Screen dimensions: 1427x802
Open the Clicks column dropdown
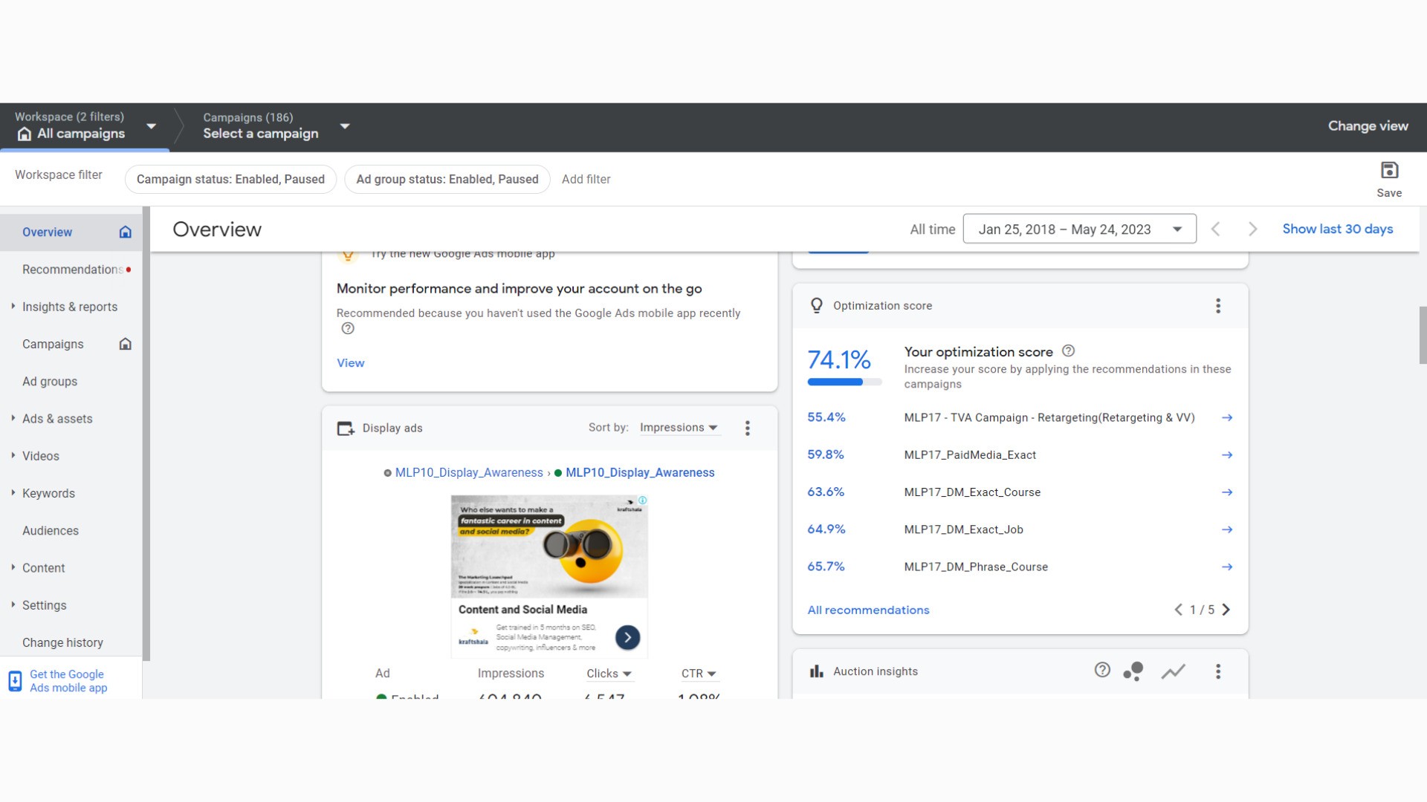[x=609, y=674]
